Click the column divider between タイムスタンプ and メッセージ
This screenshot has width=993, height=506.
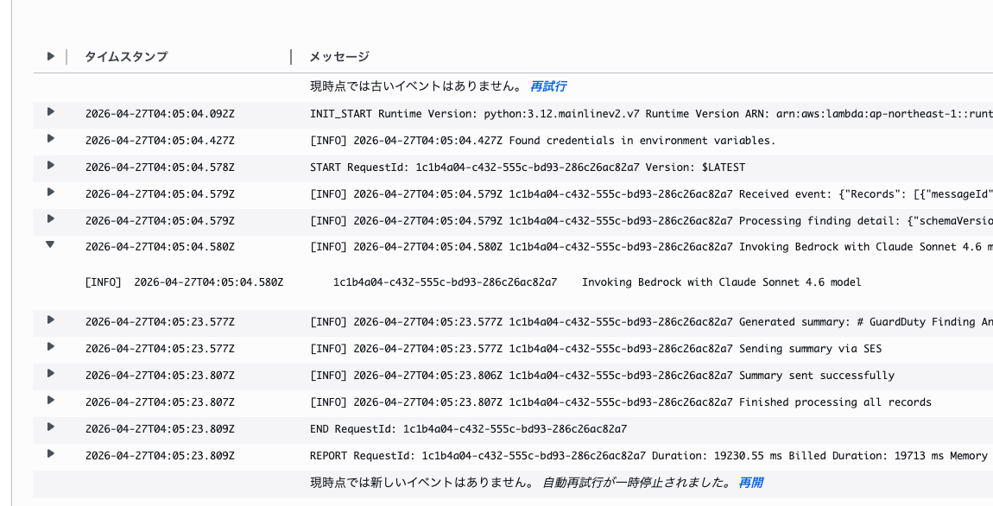coord(291,56)
